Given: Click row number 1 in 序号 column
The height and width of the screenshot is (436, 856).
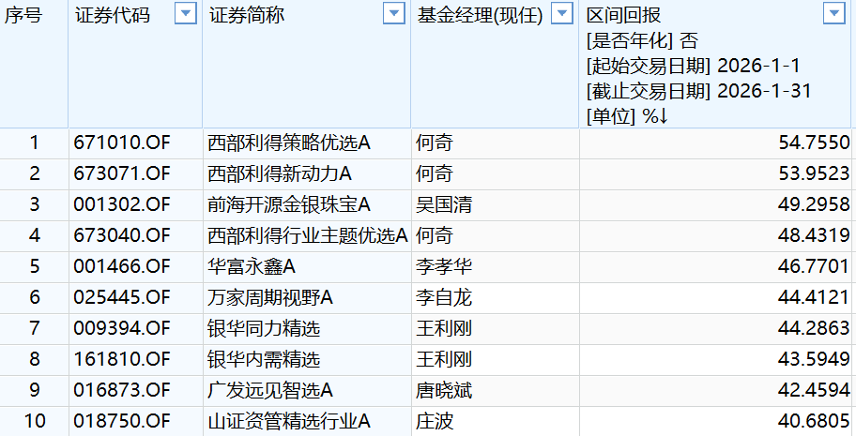Looking at the screenshot, I should 35,143.
